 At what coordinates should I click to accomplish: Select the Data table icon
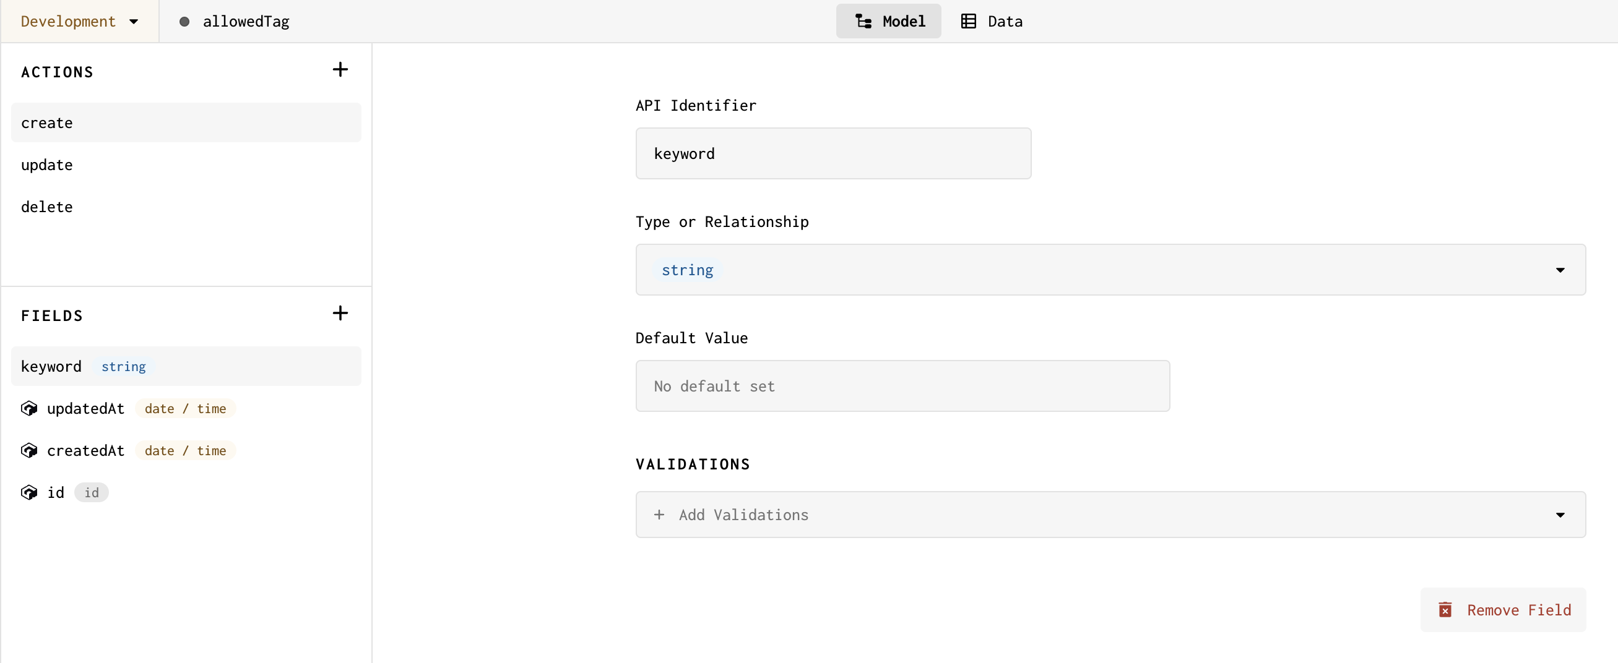[x=968, y=21]
